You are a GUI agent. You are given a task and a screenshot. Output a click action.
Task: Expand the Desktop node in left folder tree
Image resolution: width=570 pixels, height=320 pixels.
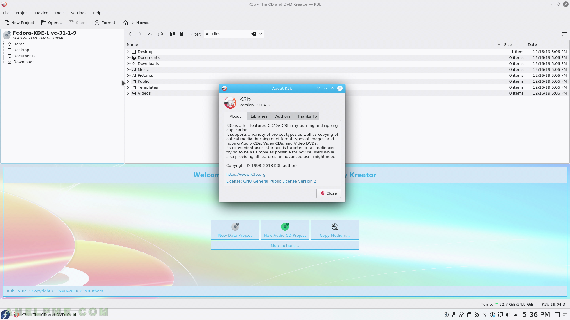click(x=4, y=50)
